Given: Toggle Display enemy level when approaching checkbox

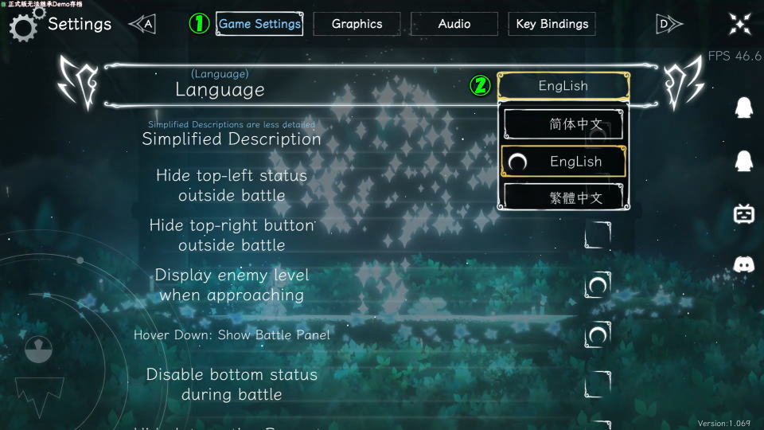Looking at the screenshot, I should (x=598, y=285).
